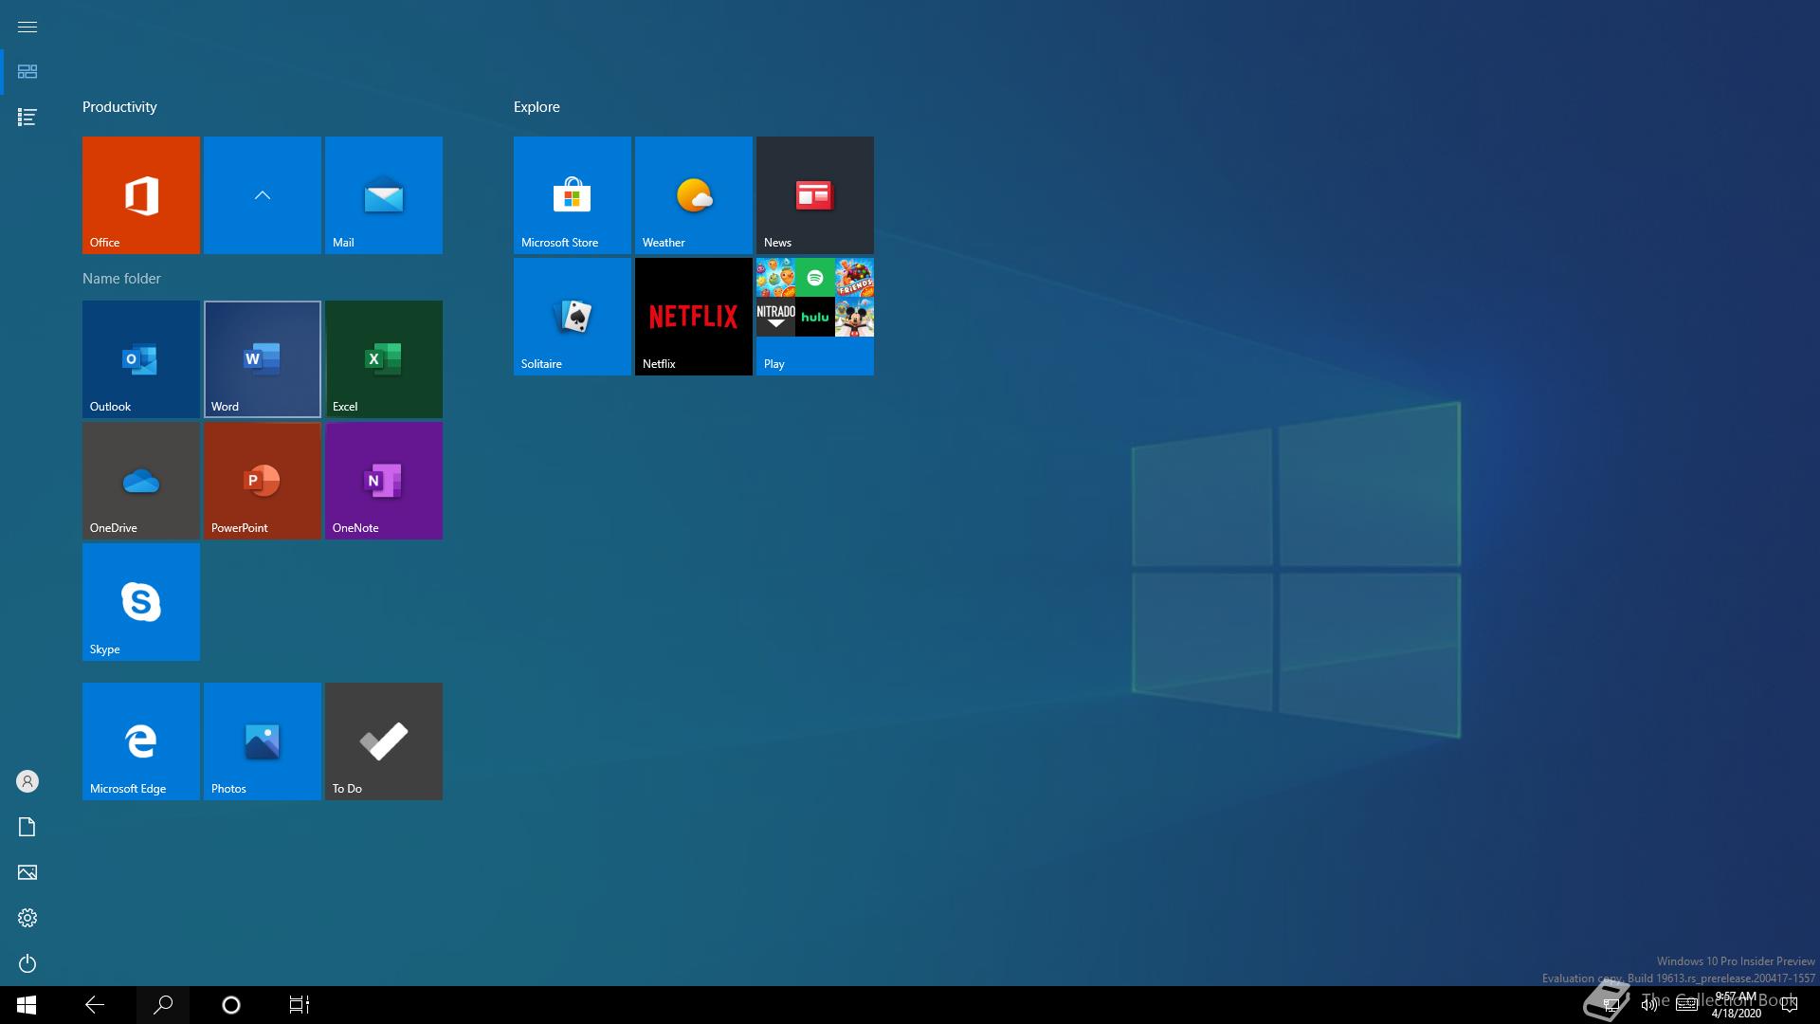The width and height of the screenshot is (1820, 1024).
Task: Open the Skype tile
Action: tap(141, 602)
